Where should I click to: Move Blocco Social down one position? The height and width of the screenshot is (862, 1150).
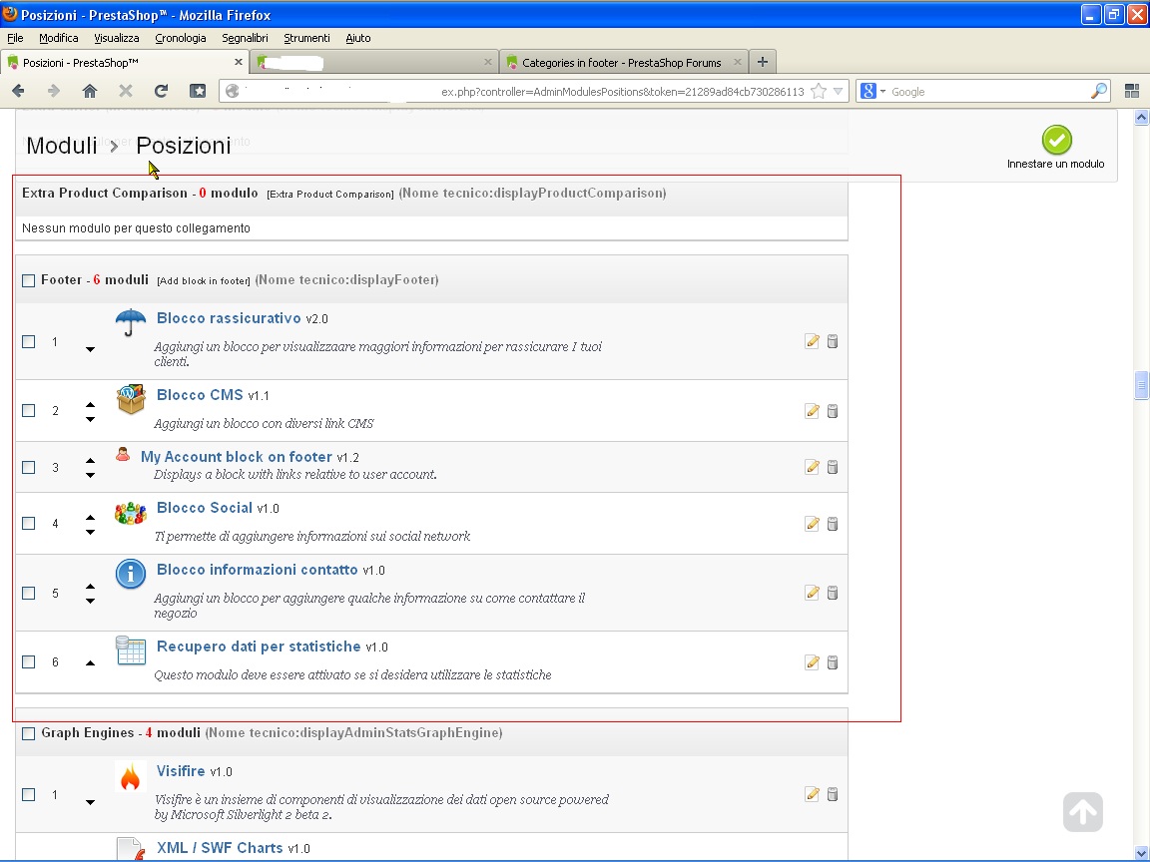[x=90, y=532]
